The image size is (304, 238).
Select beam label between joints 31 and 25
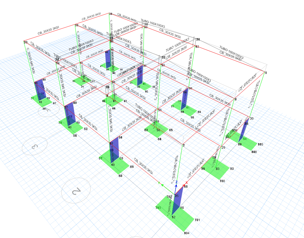coord(143,166)
